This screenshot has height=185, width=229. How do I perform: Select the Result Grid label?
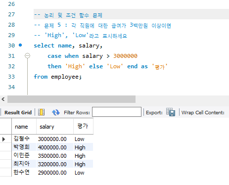18,113
